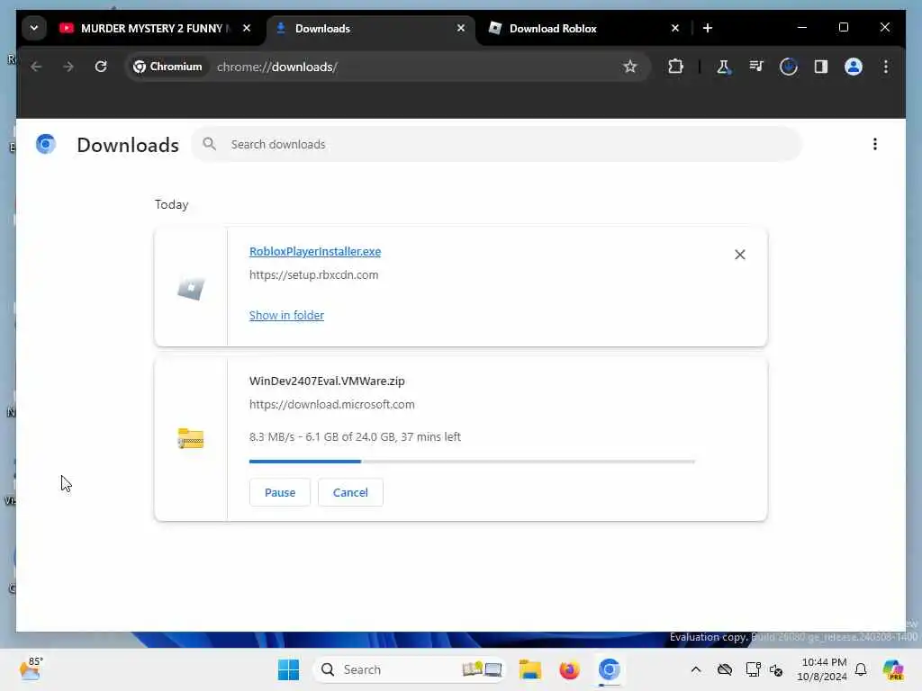Open media controls toolbar icon
Screen dimensions: 922x691
(756, 67)
